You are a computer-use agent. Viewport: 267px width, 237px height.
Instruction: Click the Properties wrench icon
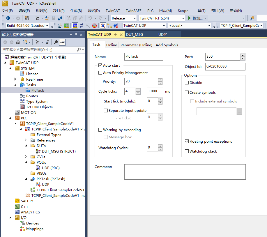[x=56, y=42]
